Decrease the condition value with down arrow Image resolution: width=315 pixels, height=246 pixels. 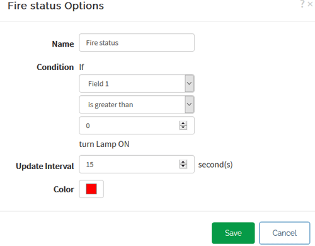coord(183,127)
